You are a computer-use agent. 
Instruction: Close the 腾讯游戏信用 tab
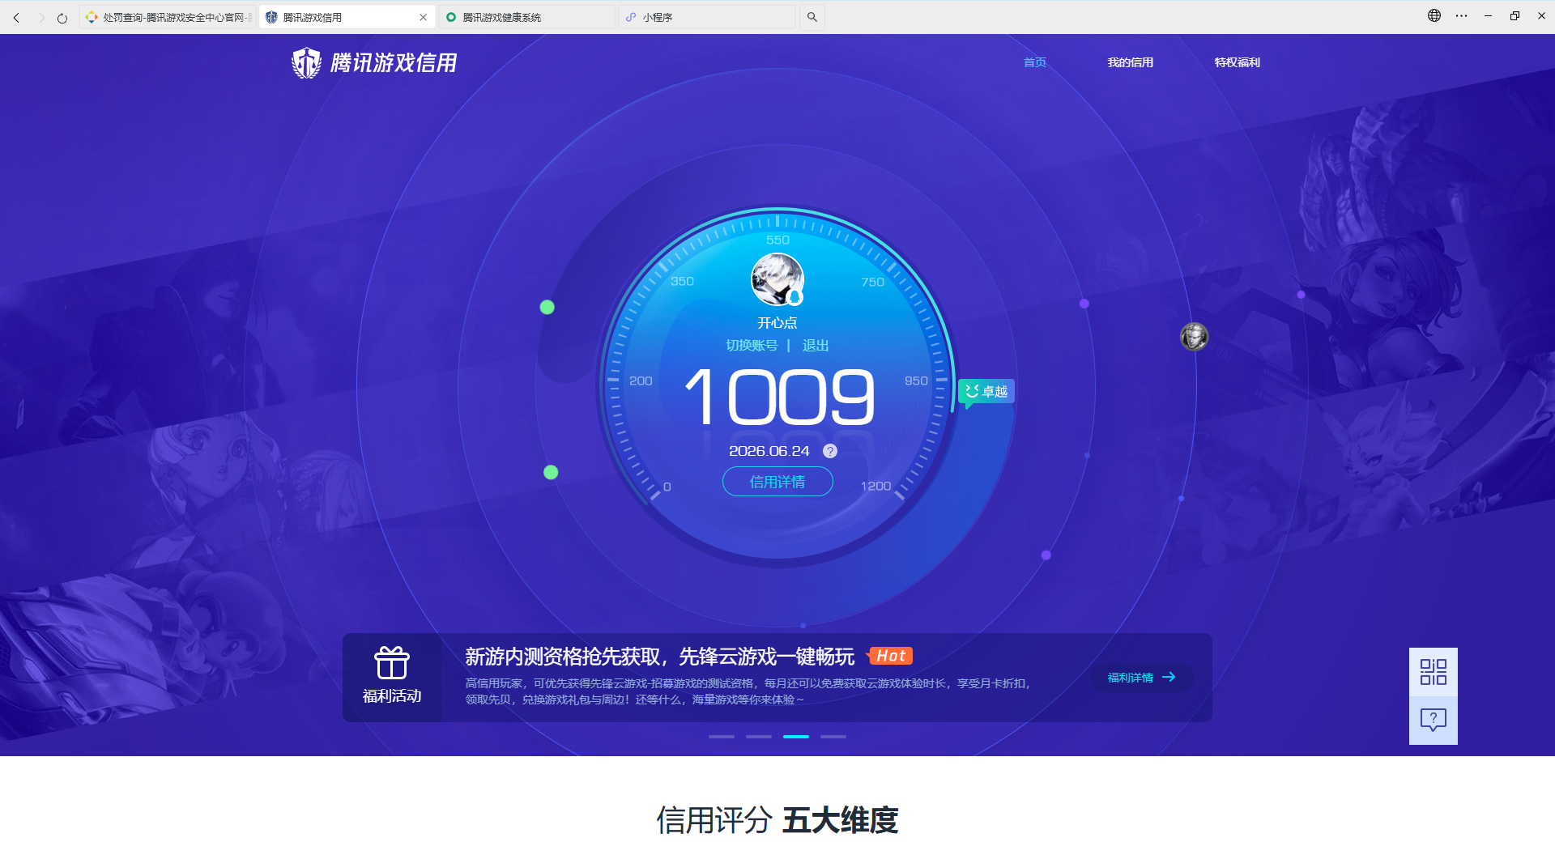[x=423, y=17]
